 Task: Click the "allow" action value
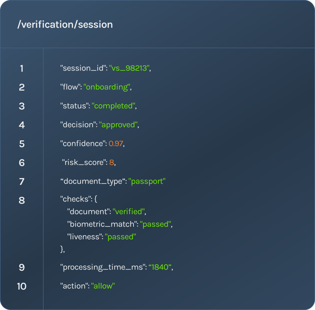point(103,286)
